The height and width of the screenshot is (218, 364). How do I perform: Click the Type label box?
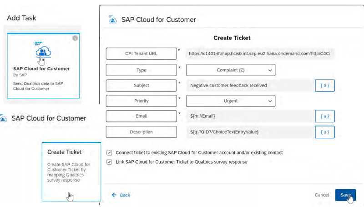pyautogui.click(x=141, y=70)
